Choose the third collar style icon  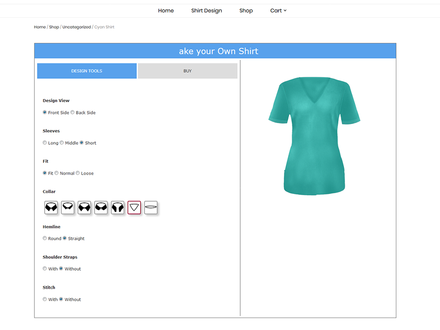point(84,207)
